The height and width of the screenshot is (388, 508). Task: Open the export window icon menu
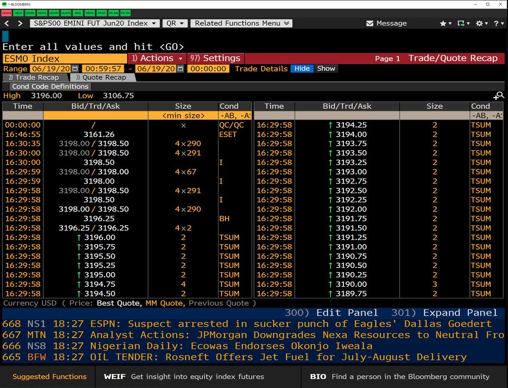[x=463, y=23]
